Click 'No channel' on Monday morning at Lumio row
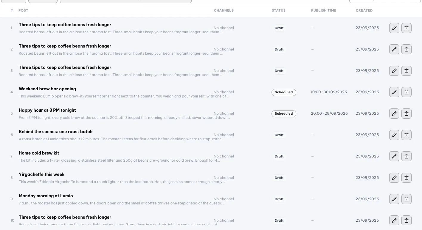 [224, 199]
